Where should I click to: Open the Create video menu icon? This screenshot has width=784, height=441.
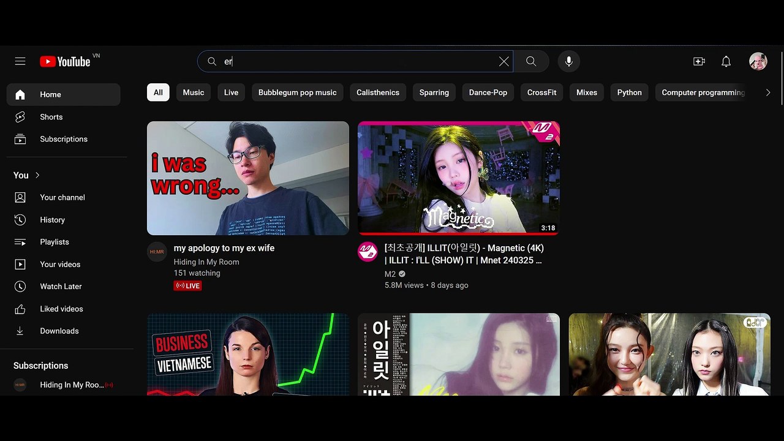pos(699,61)
